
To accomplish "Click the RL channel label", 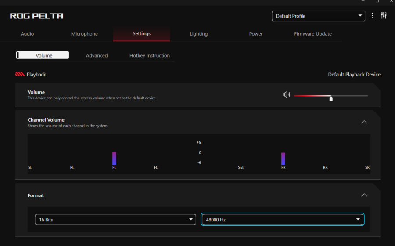I will pos(72,168).
